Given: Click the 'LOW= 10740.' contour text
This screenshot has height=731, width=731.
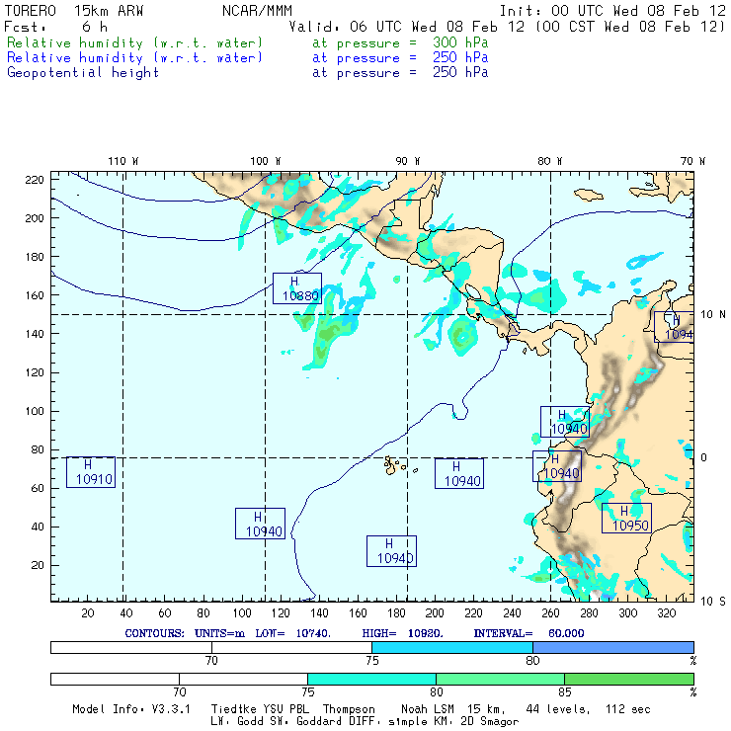Looking at the screenshot, I should (292, 633).
